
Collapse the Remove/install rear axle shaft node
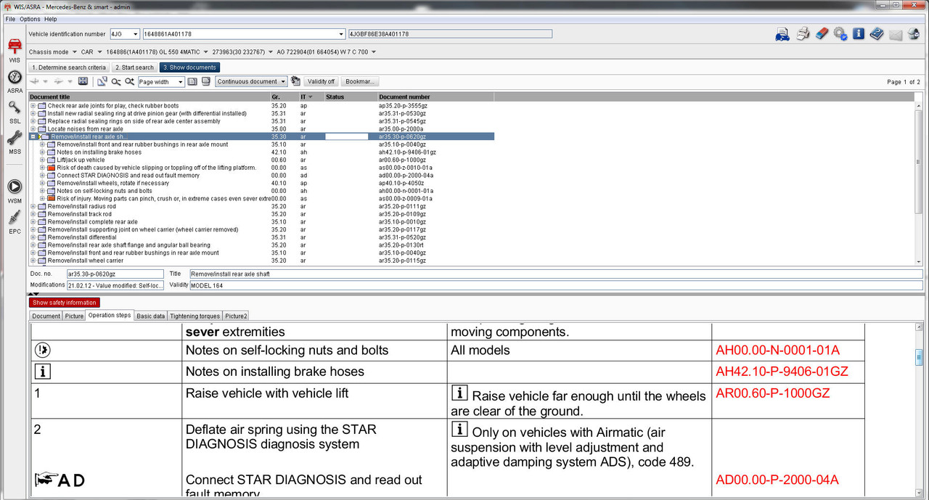(33, 136)
